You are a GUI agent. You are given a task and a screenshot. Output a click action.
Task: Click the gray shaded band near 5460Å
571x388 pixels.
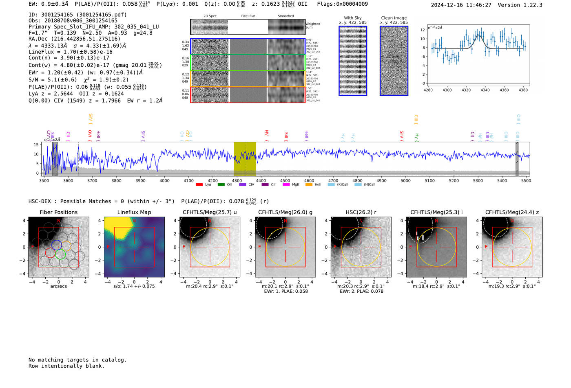(x=517, y=159)
